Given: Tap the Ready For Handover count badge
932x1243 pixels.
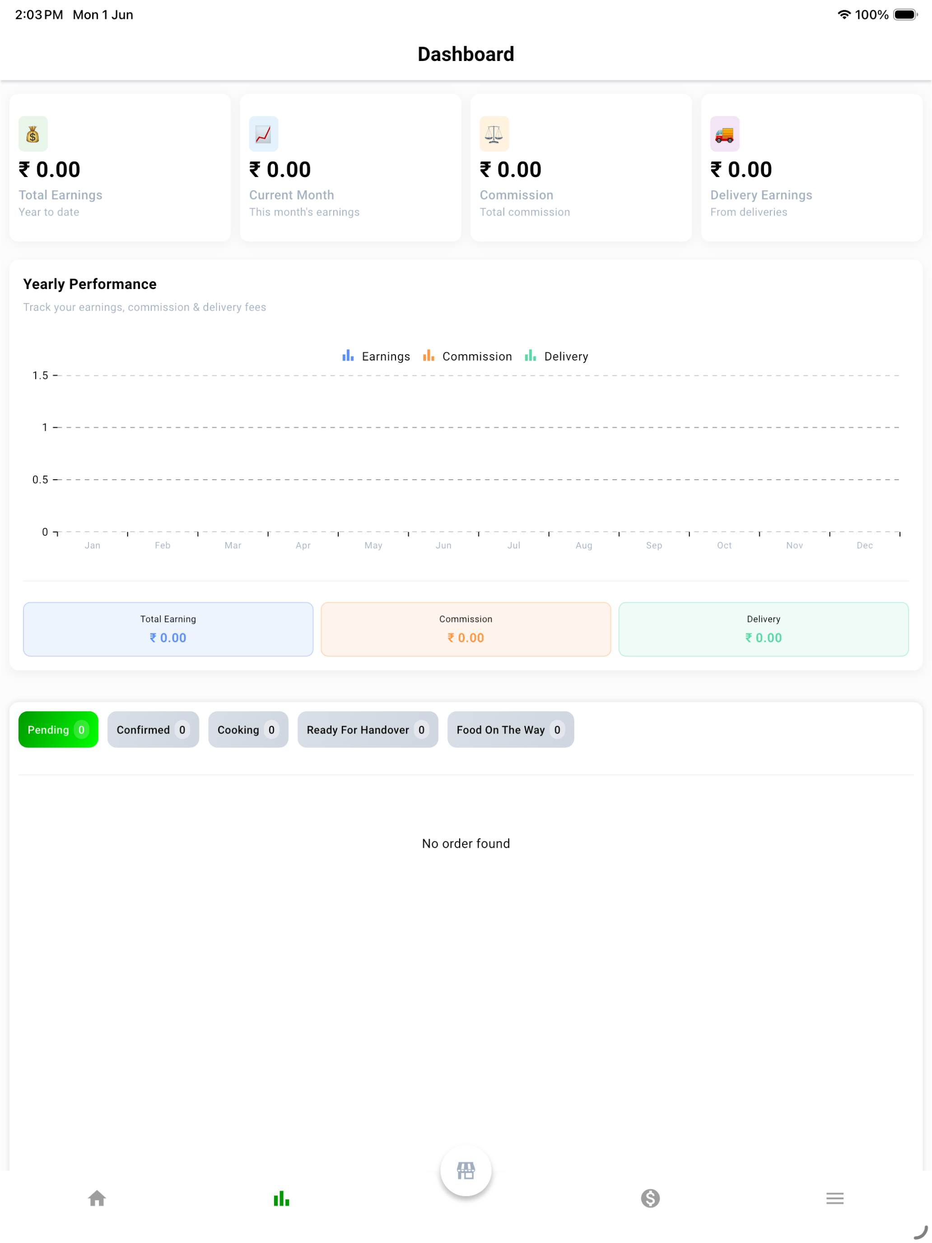Looking at the screenshot, I should point(421,729).
